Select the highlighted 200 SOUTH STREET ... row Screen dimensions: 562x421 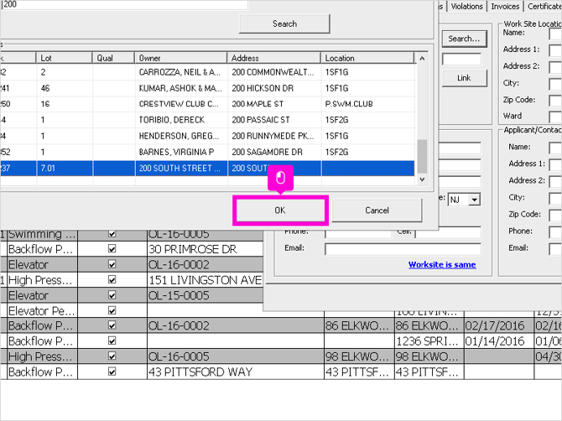click(x=207, y=168)
